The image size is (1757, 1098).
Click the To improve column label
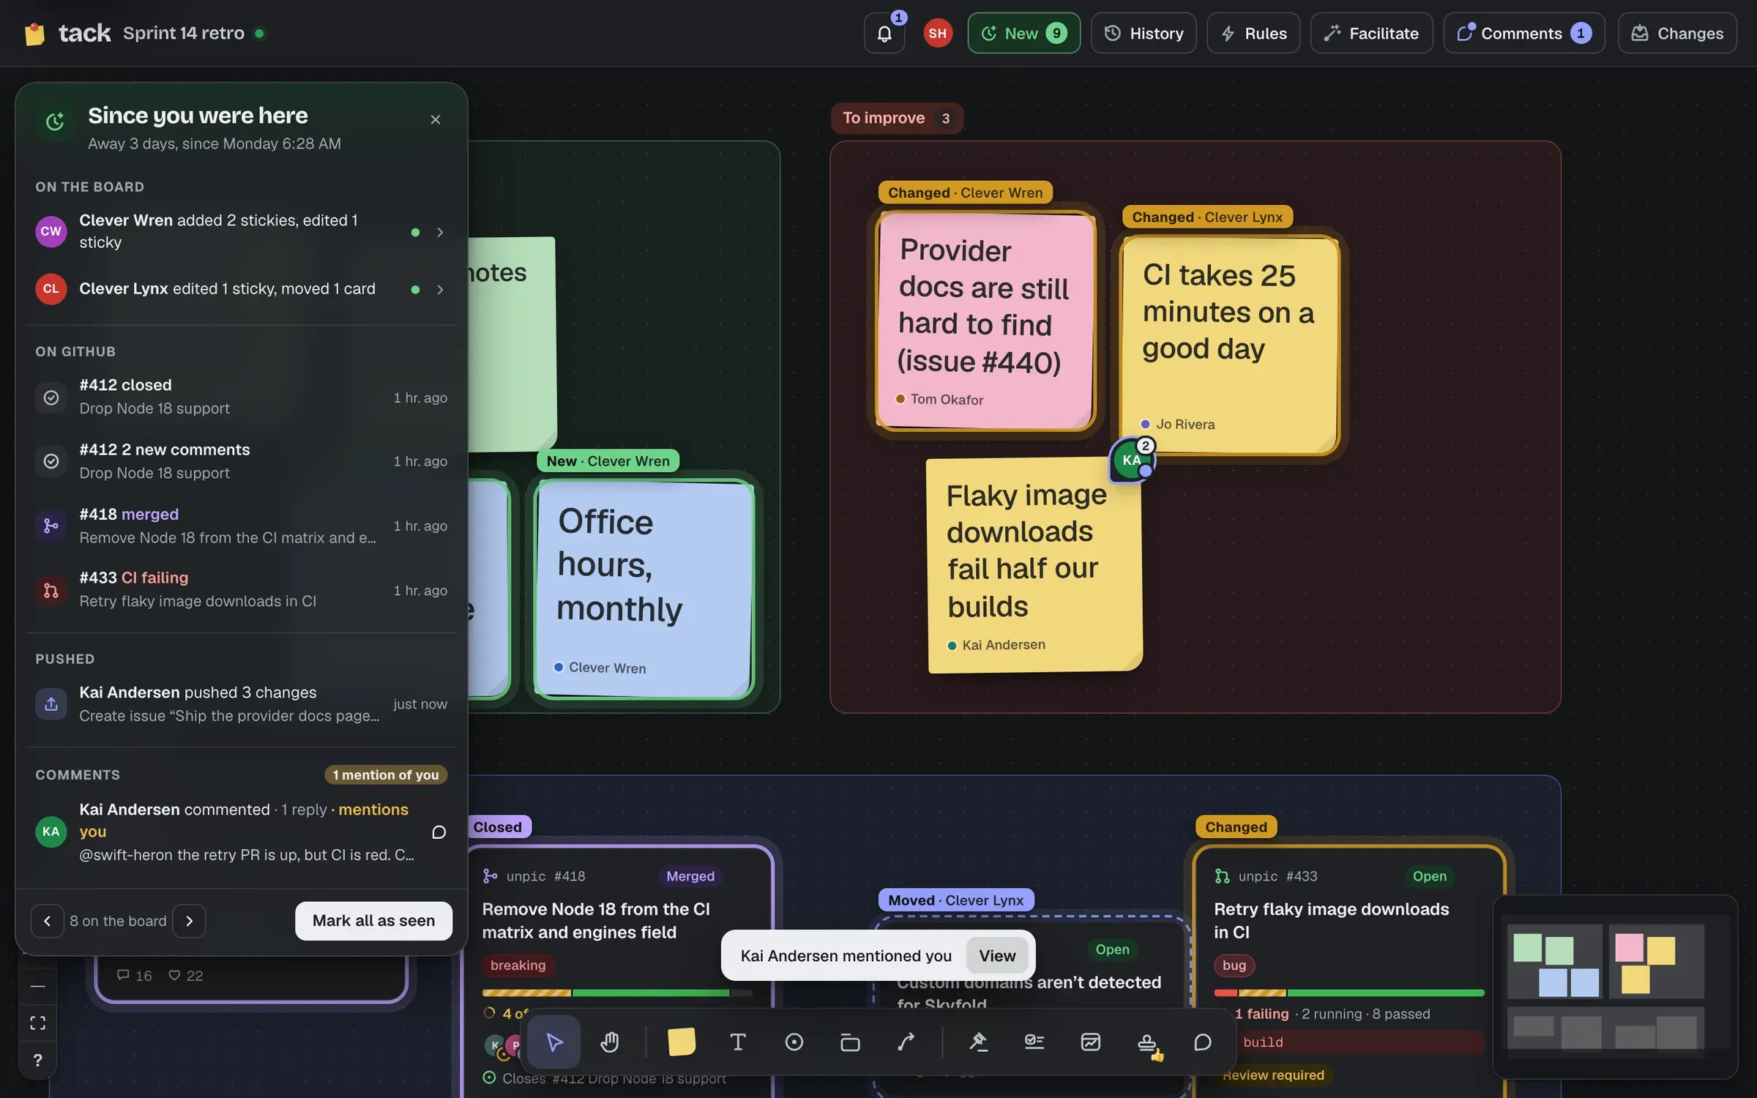(897, 118)
